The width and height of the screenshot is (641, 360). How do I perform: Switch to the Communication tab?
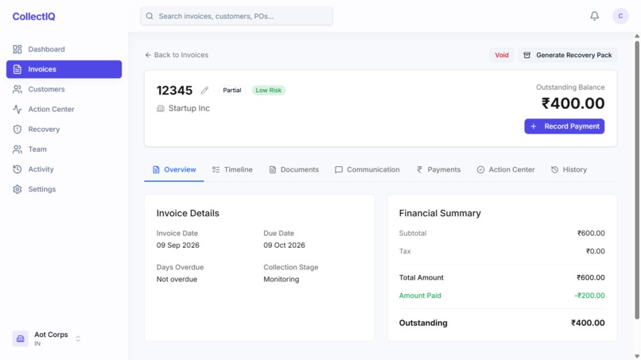(x=367, y=169)
